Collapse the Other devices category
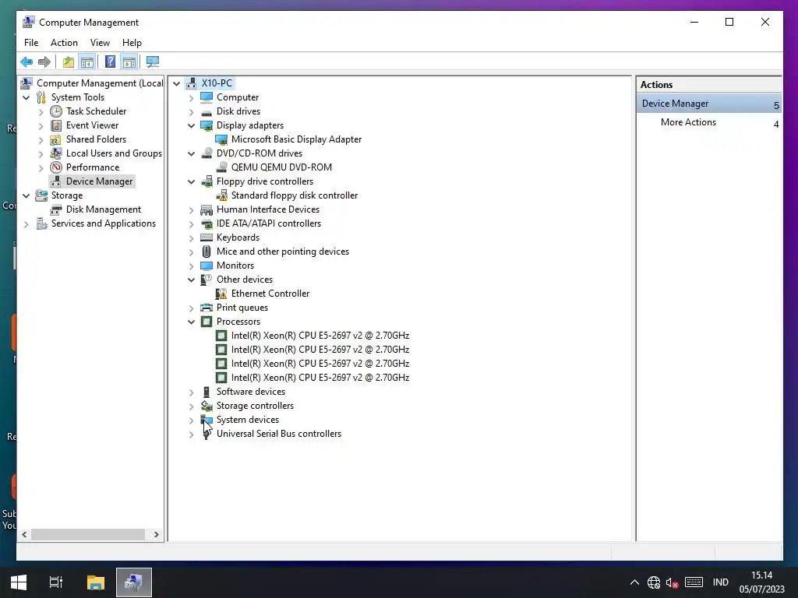798x598 pixels. tap(192, 280)
